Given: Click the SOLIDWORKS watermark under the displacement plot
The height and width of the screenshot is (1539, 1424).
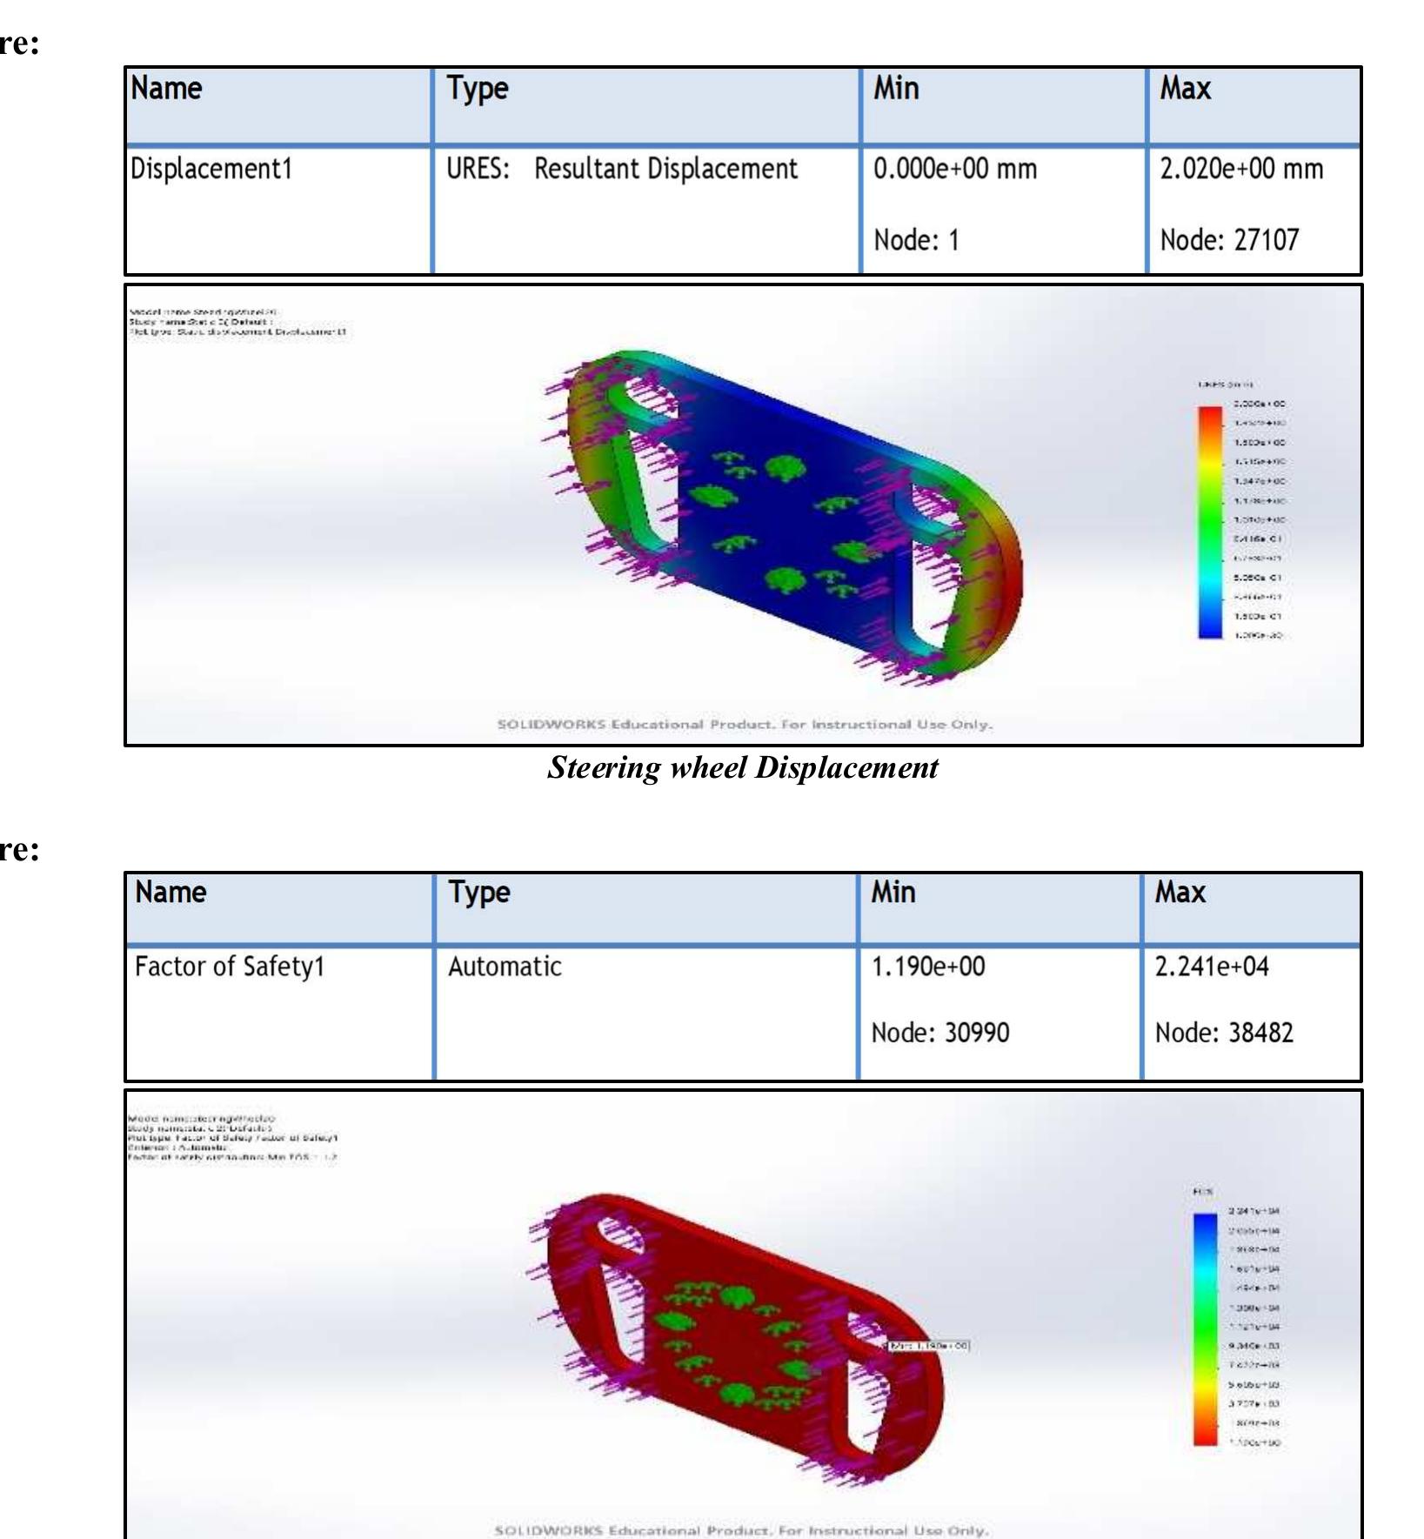Looking at the screenshot, I should point(744,724).
